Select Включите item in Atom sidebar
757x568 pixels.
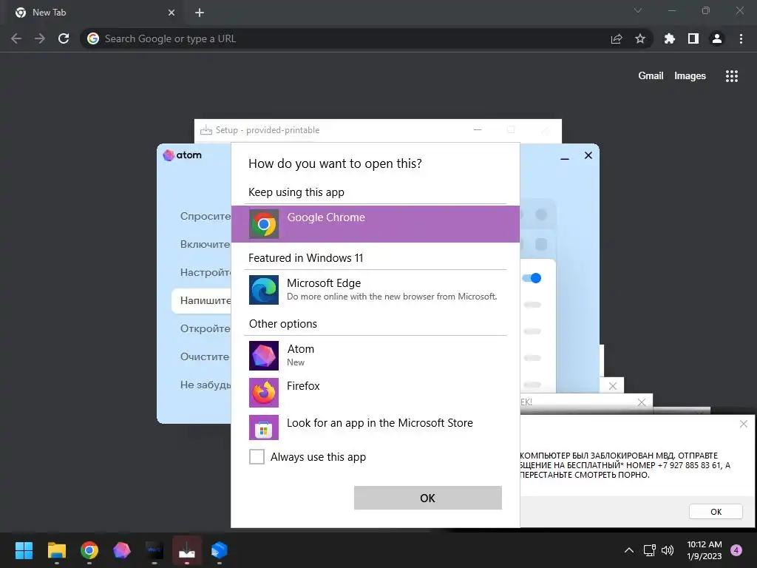point(206,244)
